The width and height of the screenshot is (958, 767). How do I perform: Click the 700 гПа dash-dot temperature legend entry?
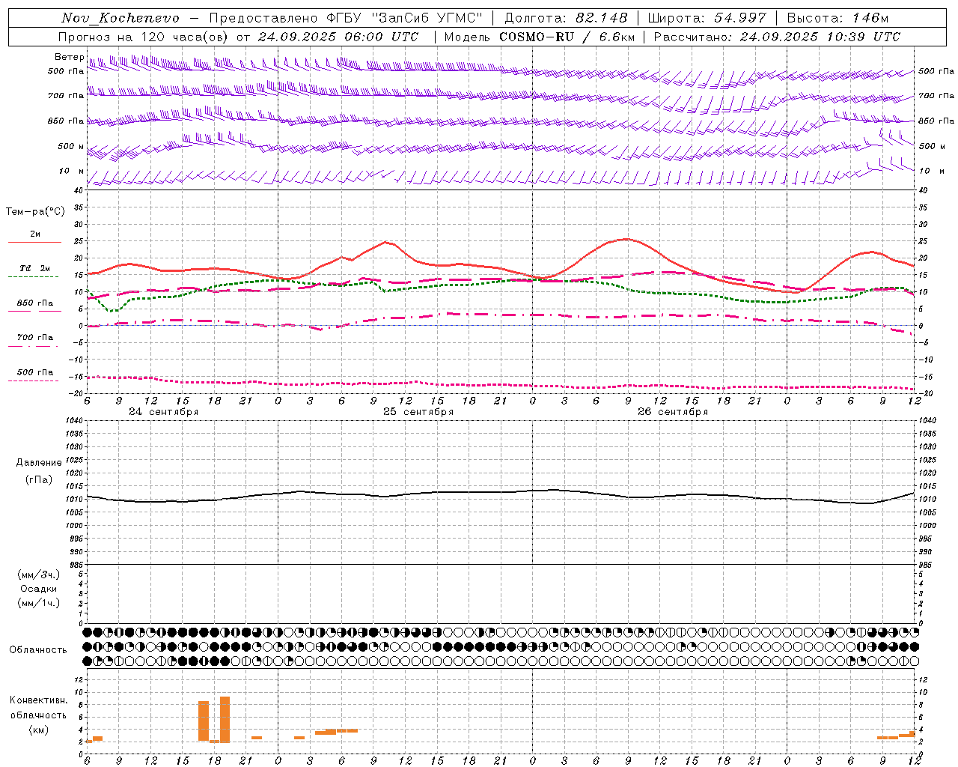[34, 338]
